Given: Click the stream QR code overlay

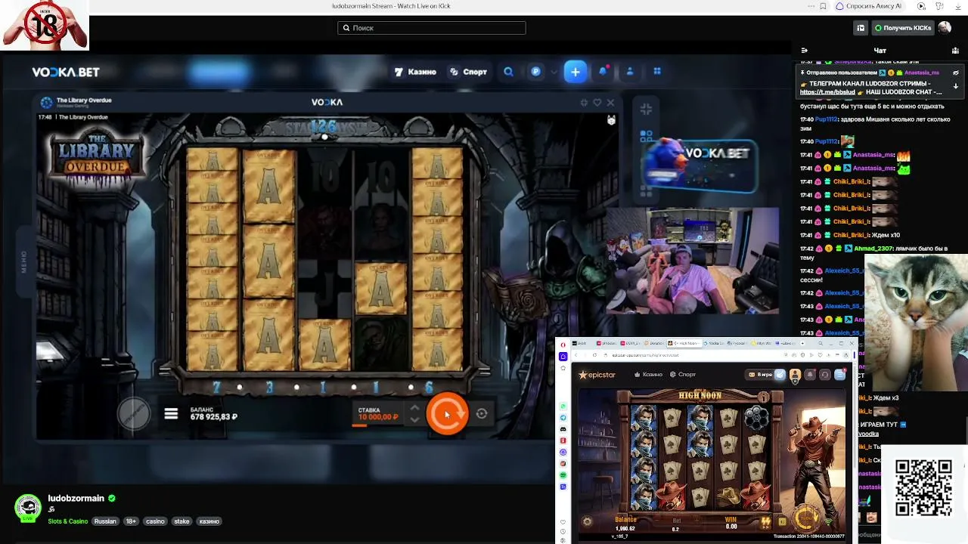Looking at the screenshot, I should pyautogui.click(x=923, y=487).
